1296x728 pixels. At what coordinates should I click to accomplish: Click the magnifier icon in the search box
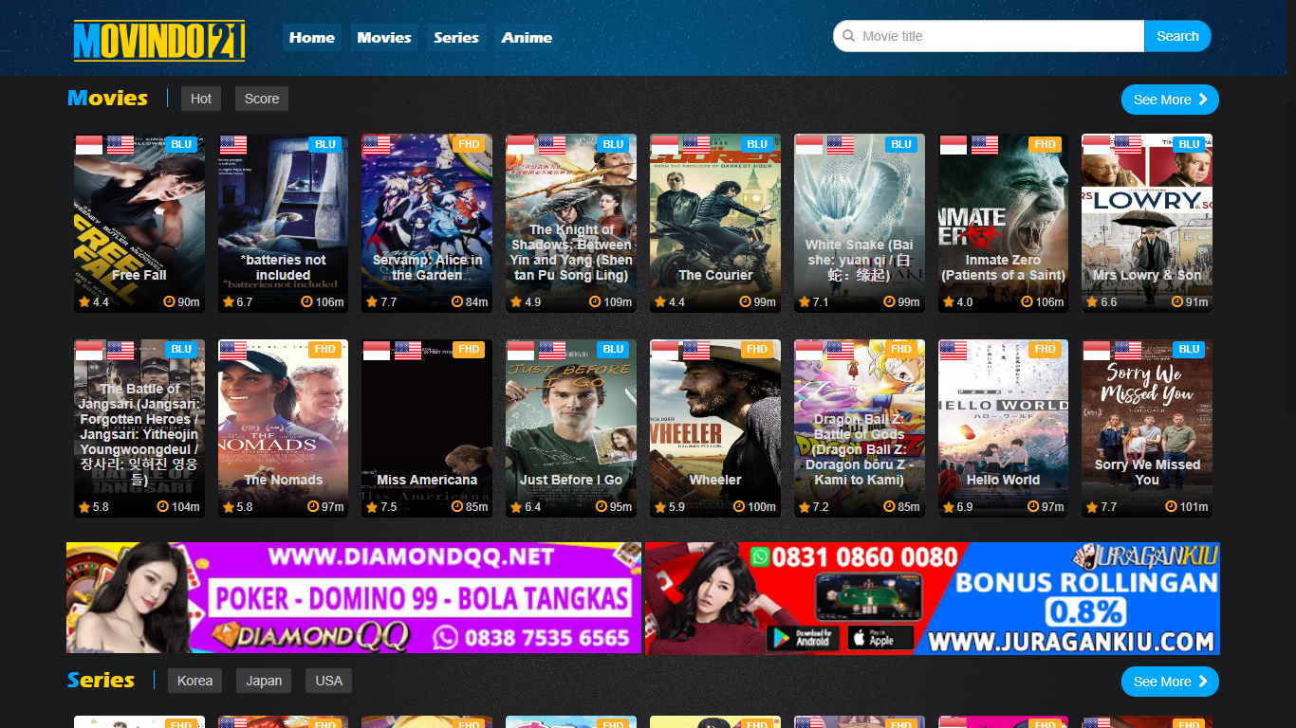[x=848, y=36]
